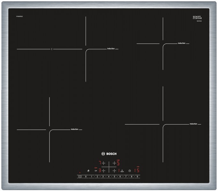
Task: Tap the red 15 minute timer display
Action: [137, 171]
